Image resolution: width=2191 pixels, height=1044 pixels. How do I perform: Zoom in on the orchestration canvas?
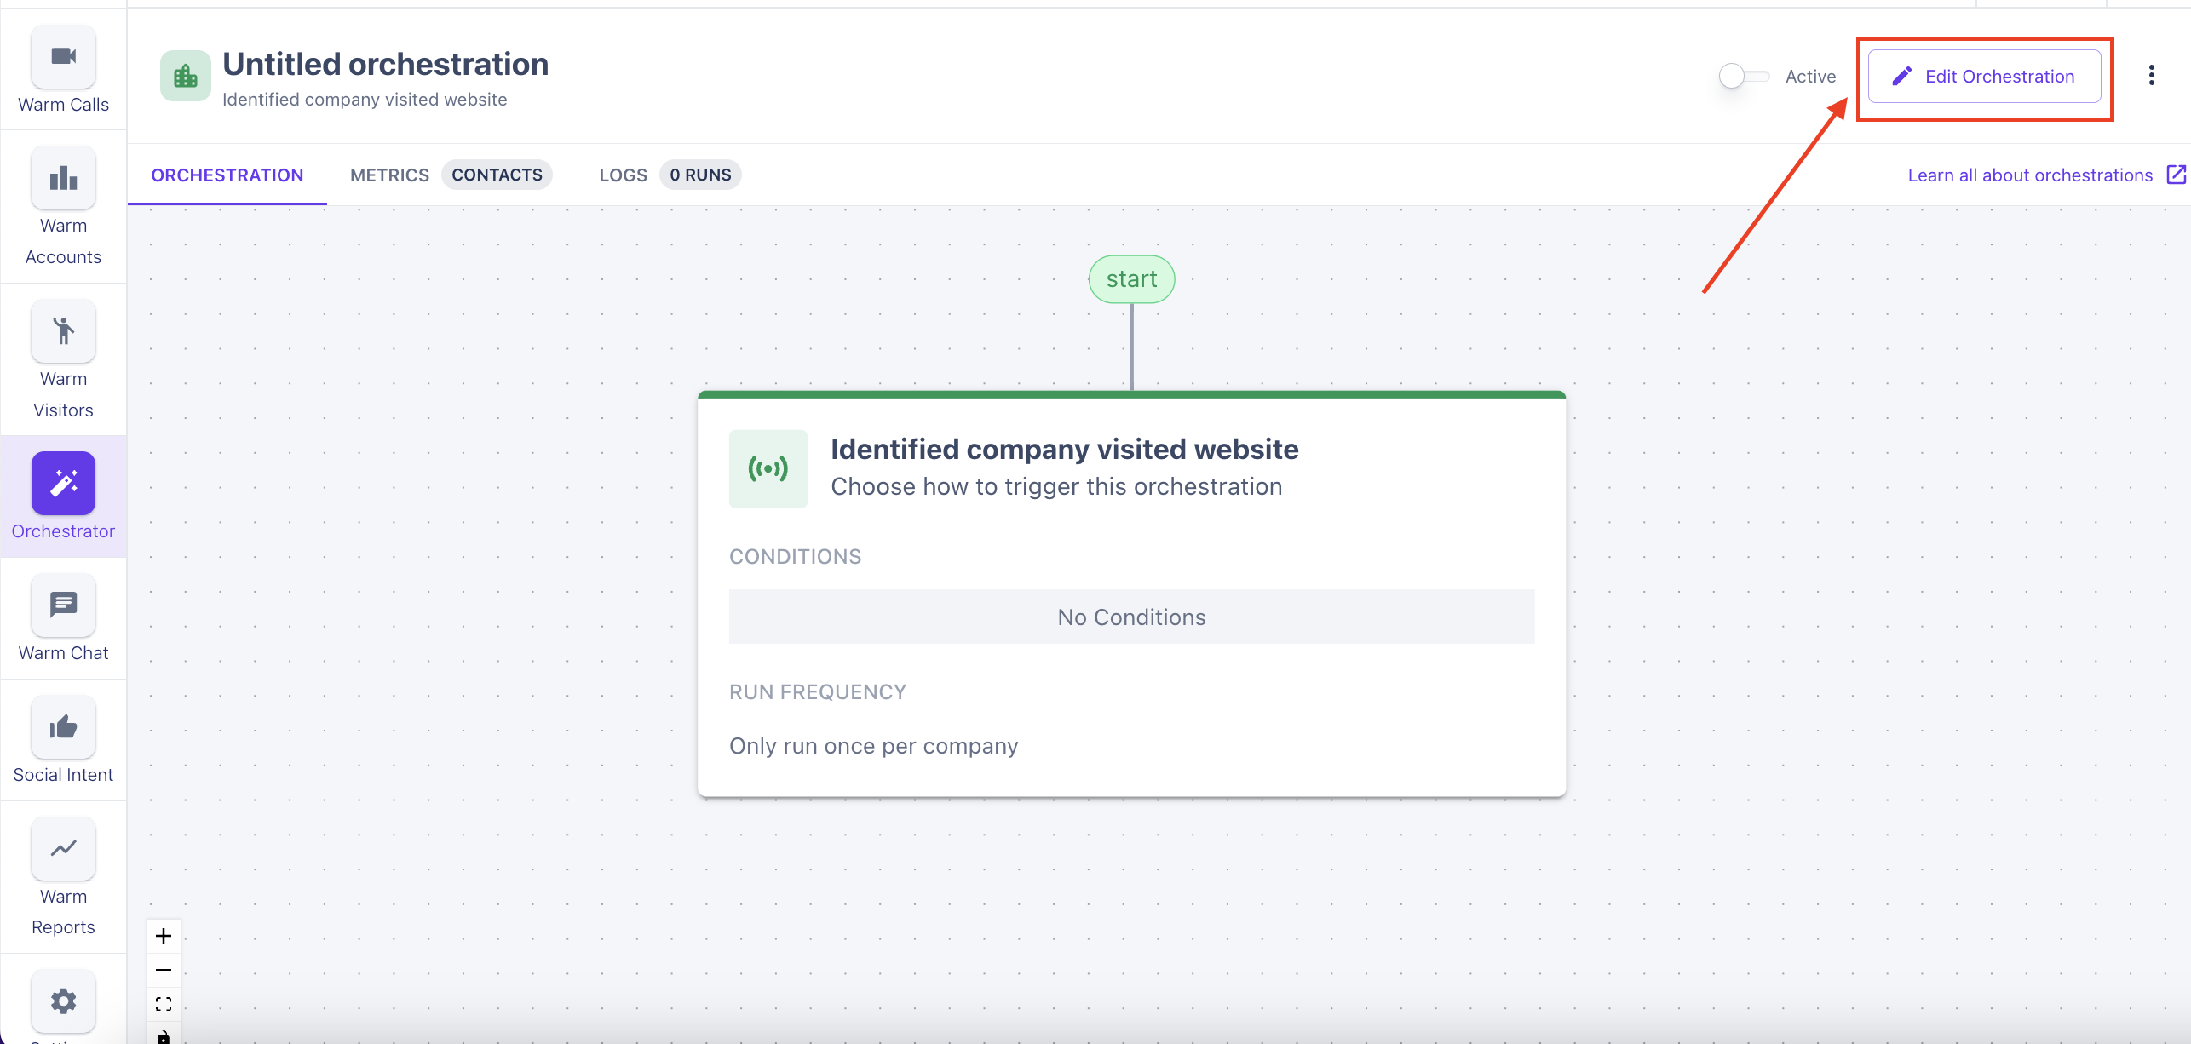(164, 936)
